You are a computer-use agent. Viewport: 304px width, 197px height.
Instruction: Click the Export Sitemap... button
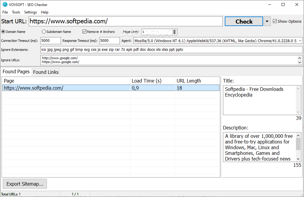pyautogui.click(x=25, y=184)
